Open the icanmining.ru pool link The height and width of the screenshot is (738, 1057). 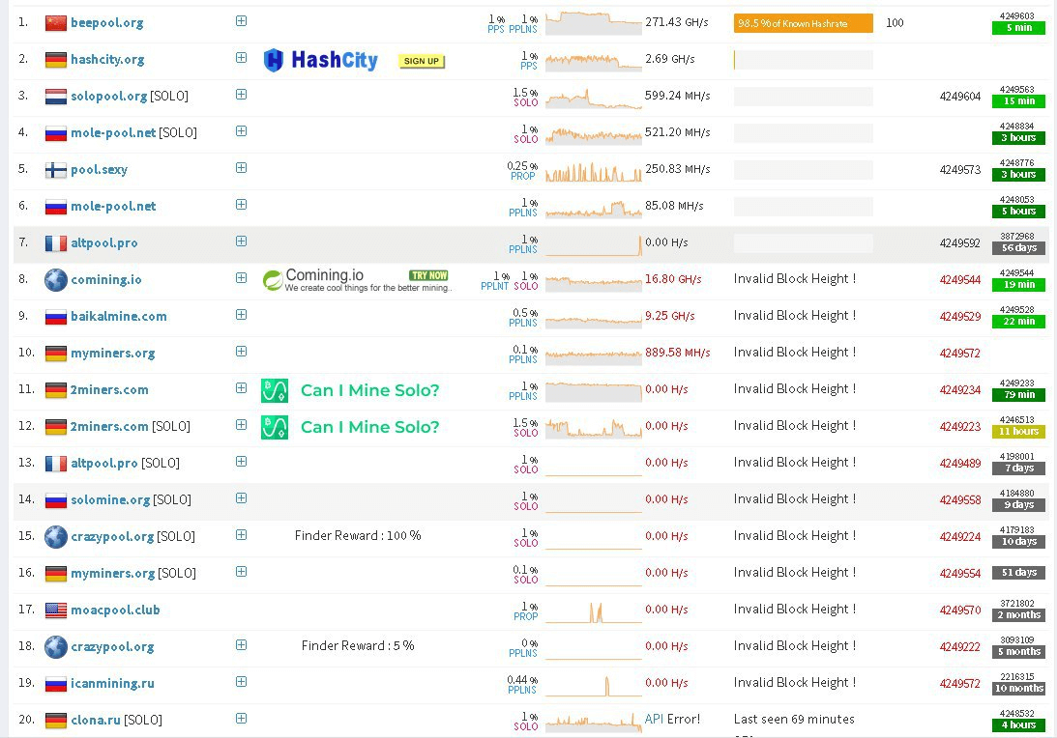click(112, 684)
